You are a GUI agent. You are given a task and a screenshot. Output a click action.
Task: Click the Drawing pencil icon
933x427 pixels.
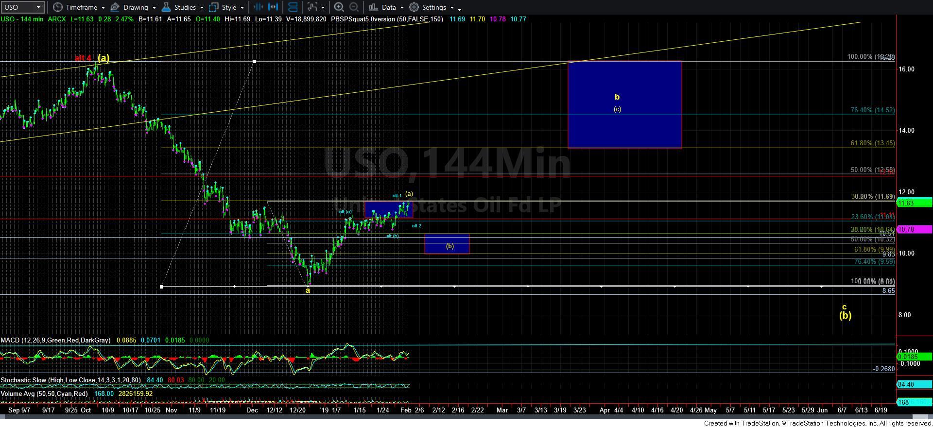point(115,7)
